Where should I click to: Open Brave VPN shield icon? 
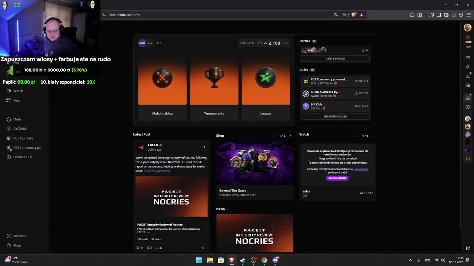(x=461, y=15)
